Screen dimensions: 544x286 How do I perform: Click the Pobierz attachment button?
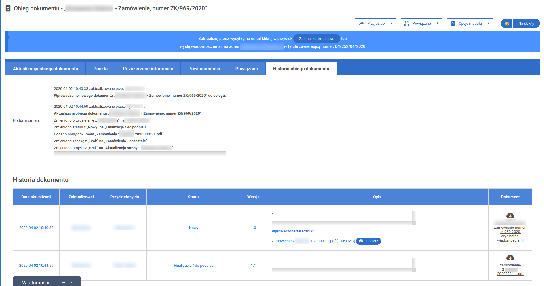pyautogui.click(x=368, y=241)
